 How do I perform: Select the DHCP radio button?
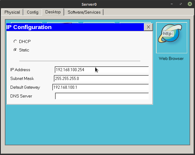pos(15,41)
